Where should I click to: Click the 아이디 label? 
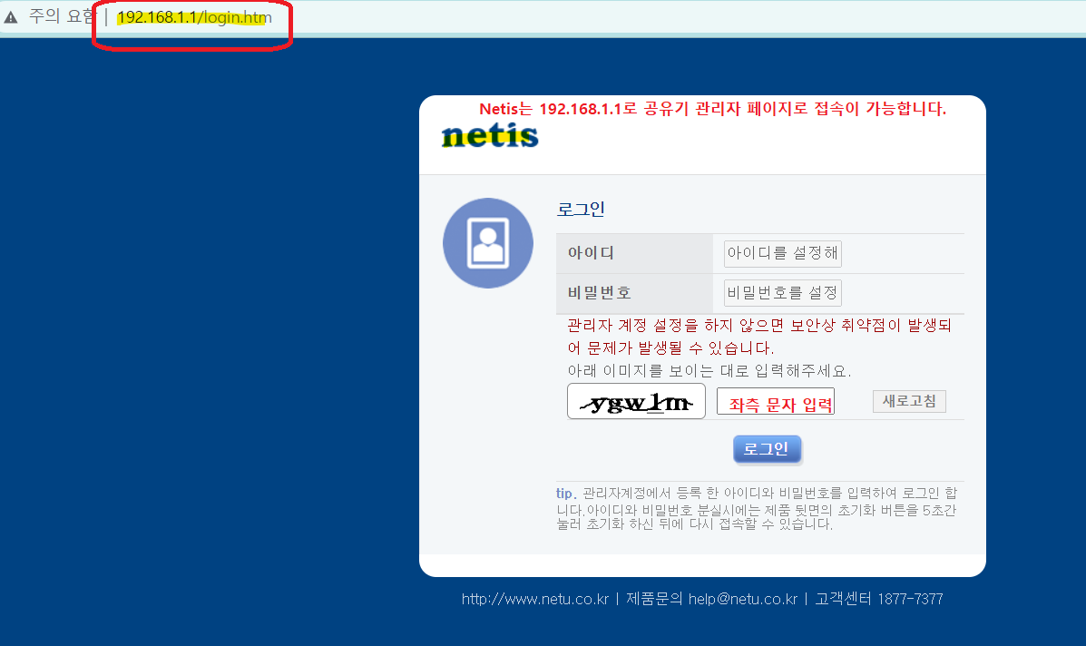[x=591, y=253]
